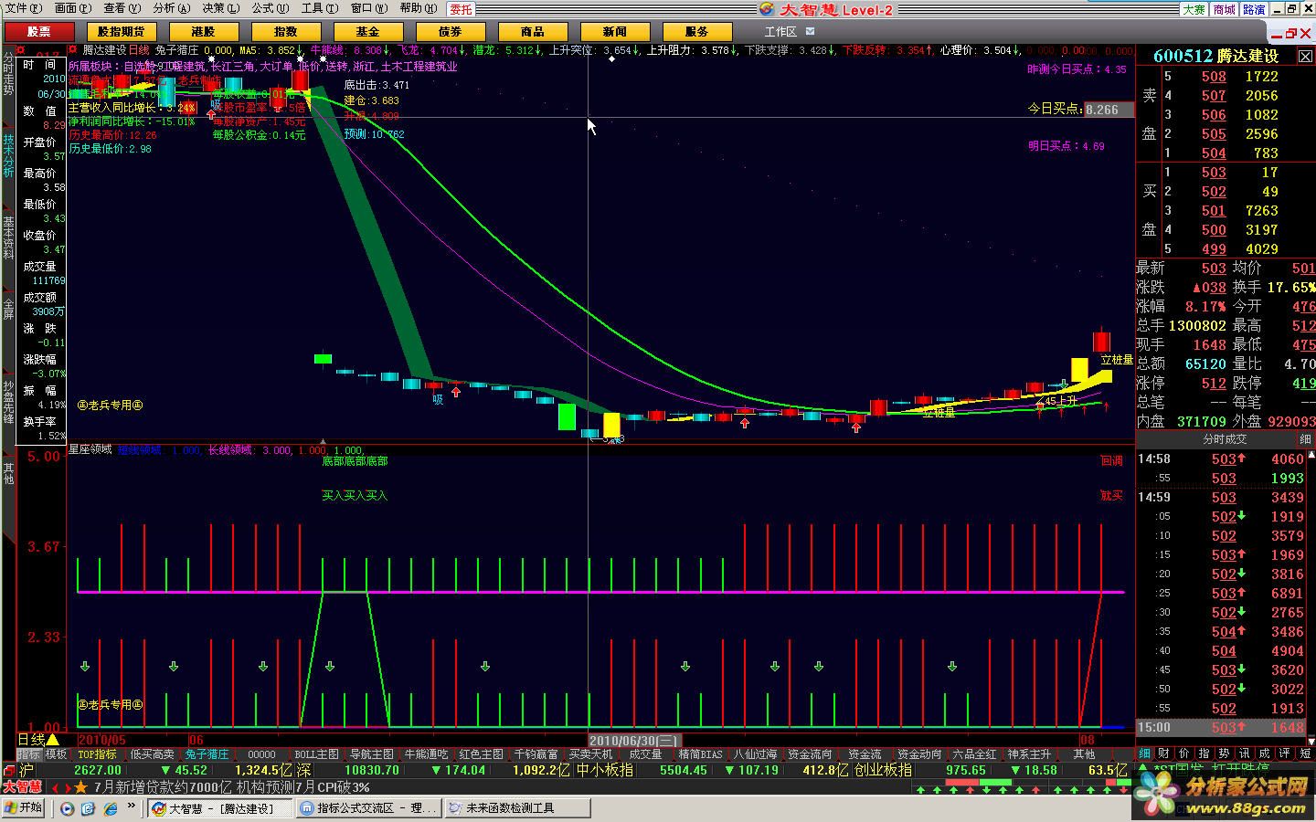Select the 六品全红 indicator tab

[x=974, y=754]
